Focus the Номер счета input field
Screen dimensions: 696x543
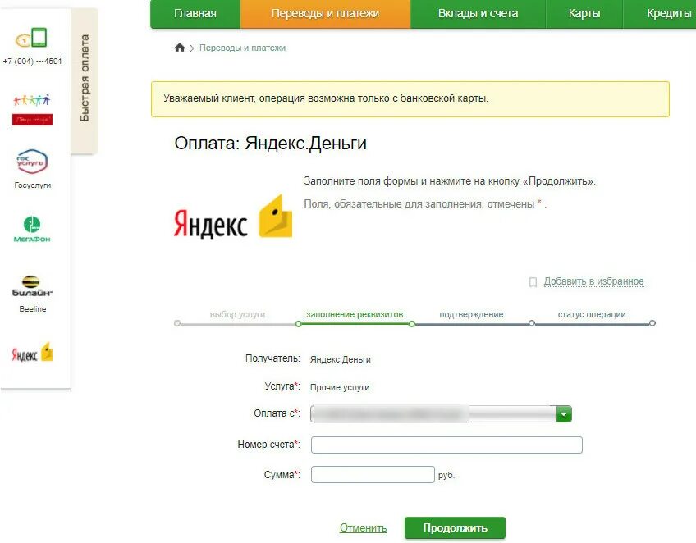(x=446, y=445)
